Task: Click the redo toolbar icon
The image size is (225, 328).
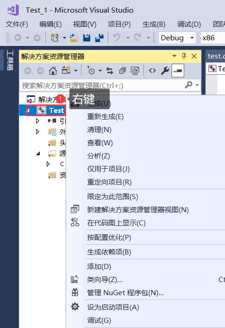Action: 137,37
